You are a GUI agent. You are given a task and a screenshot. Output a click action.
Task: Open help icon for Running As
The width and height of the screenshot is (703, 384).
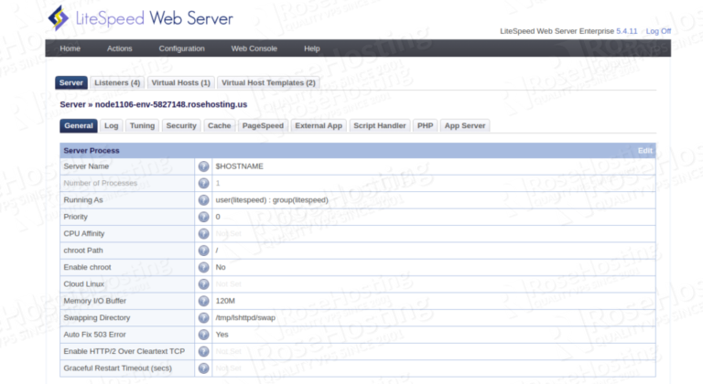pyautogui.click(x=203, y=200)
